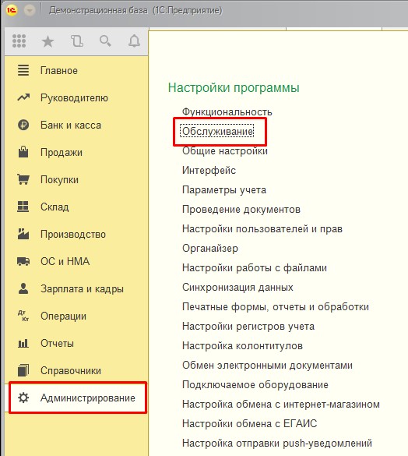408x456 pixels.
Task: Click the Отчеты bar chart icon
Action: pyautogui.click(x=23, y=344)
